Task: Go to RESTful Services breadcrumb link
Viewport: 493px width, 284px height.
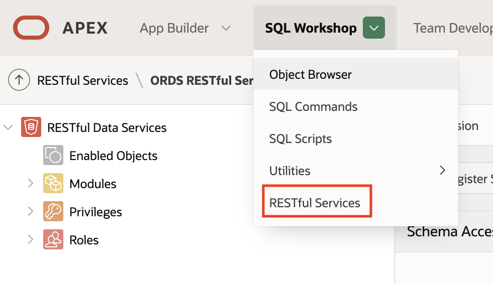Action: (x=83, y=80)
